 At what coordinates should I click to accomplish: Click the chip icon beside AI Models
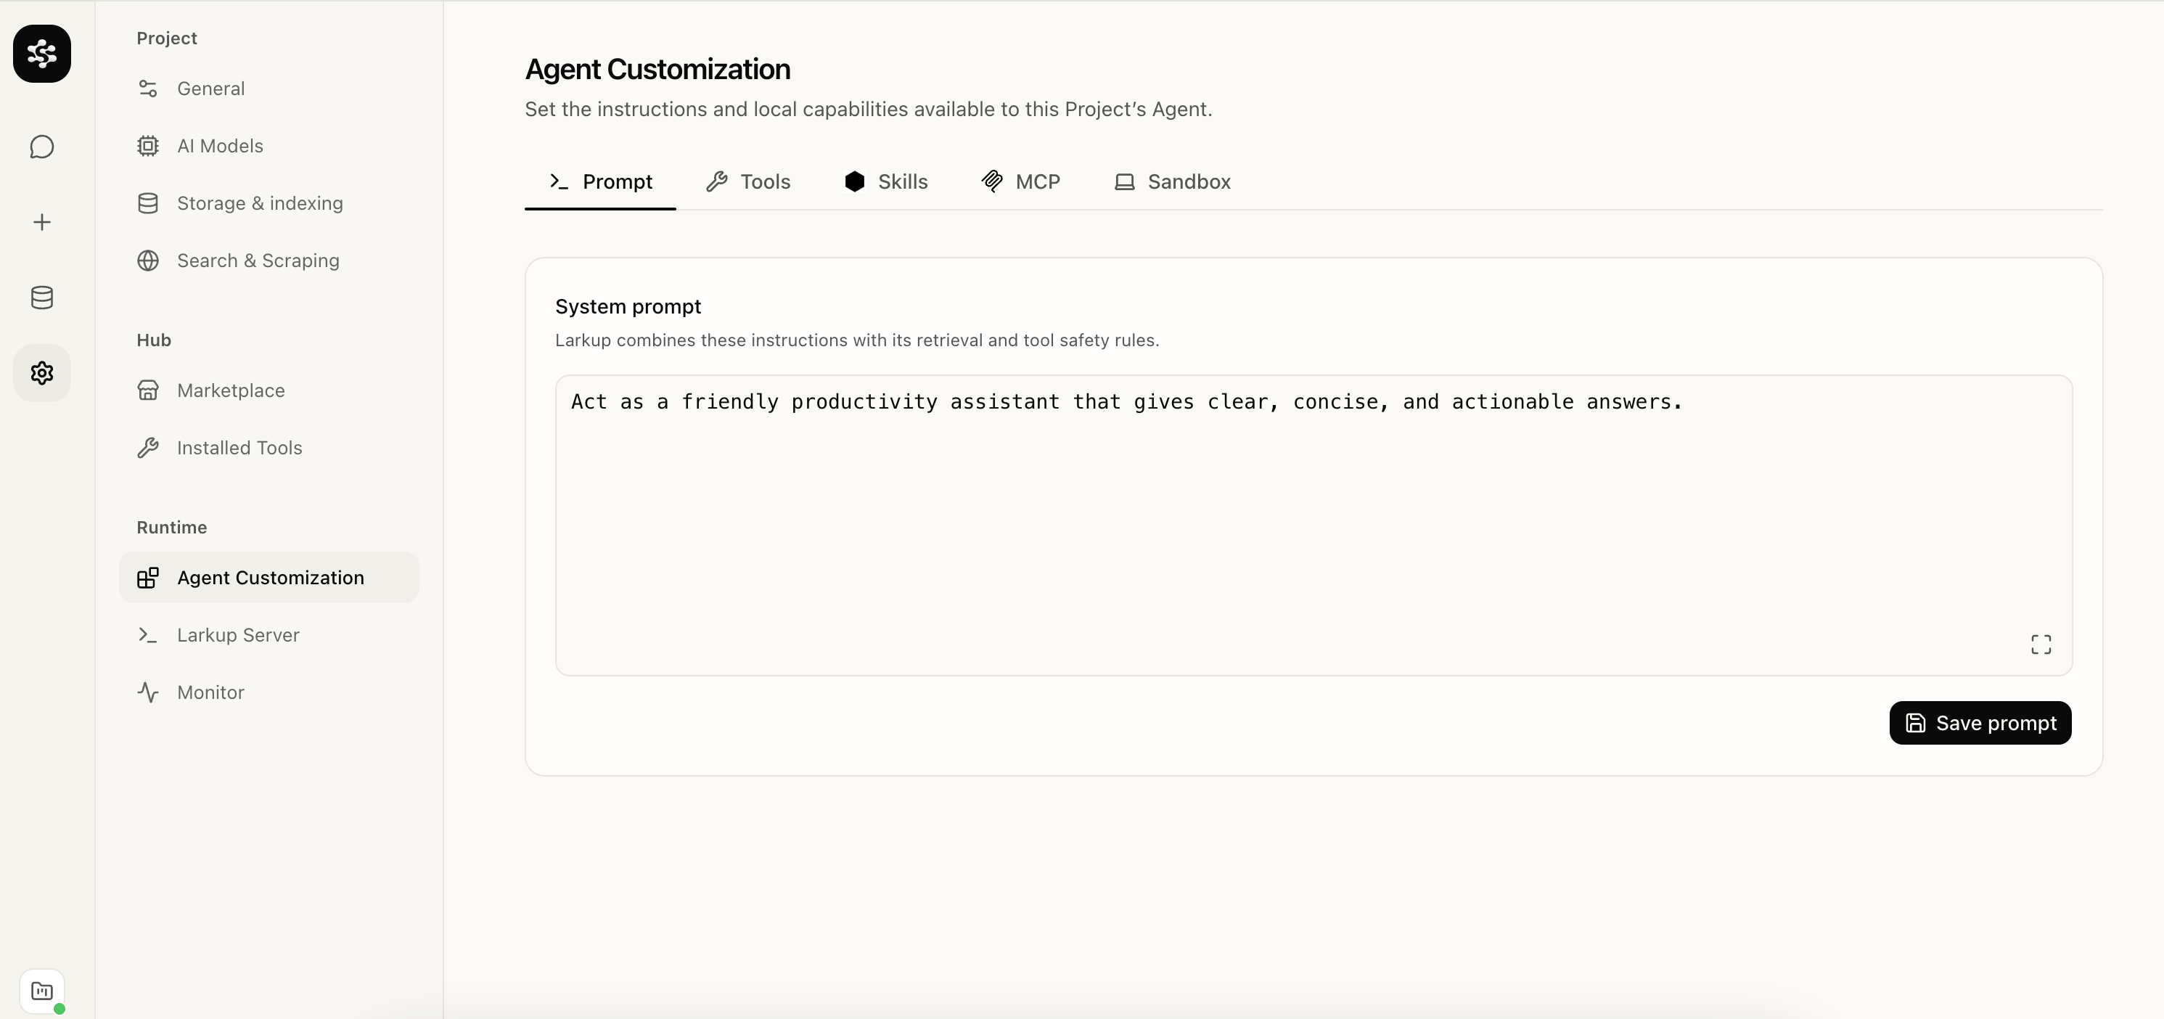point(148,146)
